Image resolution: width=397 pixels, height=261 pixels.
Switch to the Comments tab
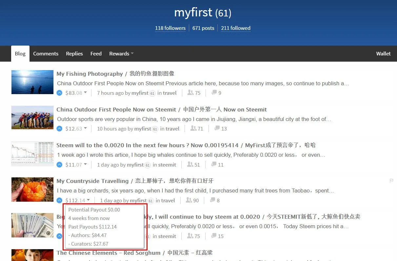click(46, 53)
